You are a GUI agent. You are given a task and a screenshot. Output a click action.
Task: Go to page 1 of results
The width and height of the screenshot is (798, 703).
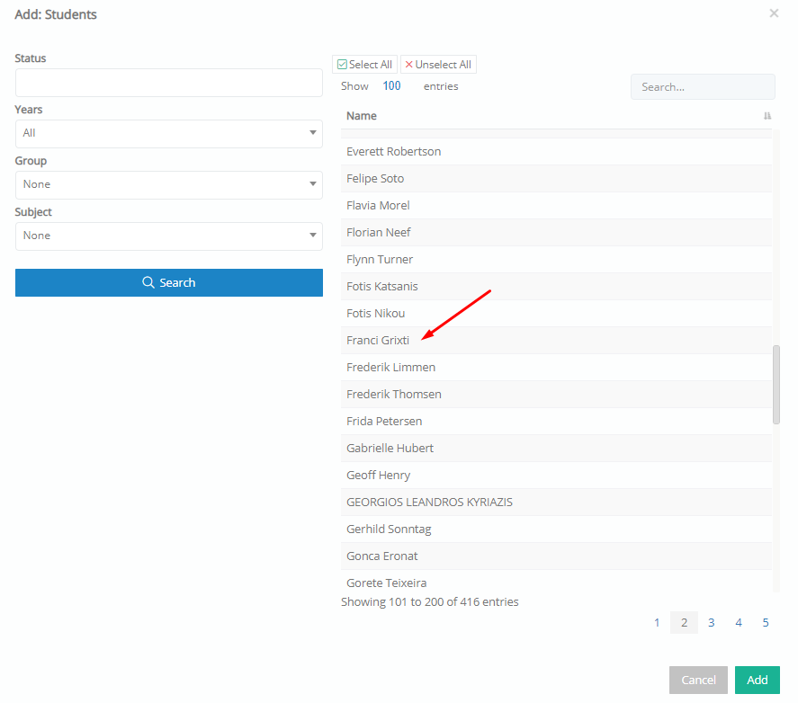click(657, 623)
